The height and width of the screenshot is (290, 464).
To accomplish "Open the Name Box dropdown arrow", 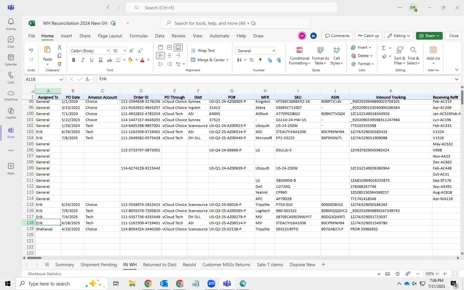I will tap(61, 79).
